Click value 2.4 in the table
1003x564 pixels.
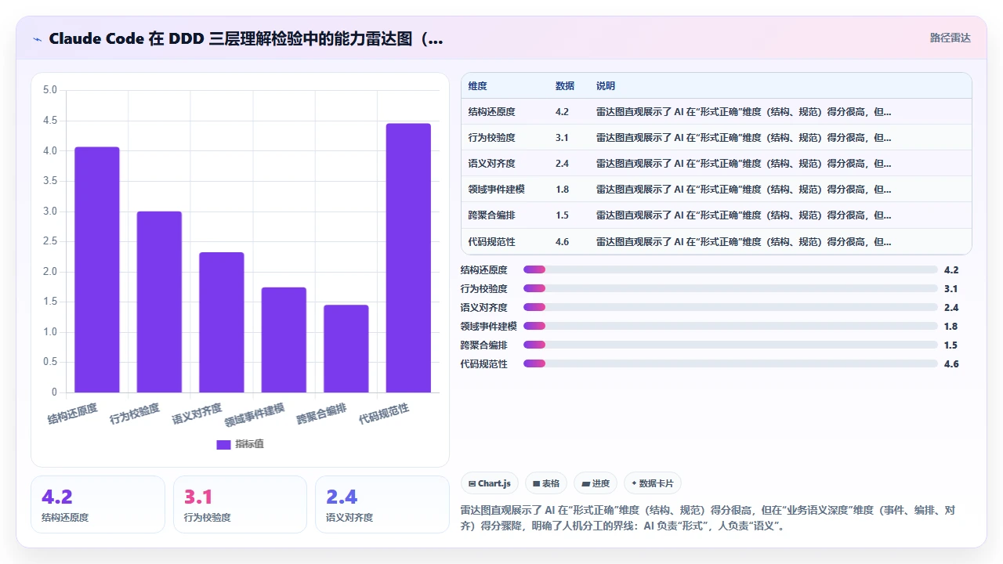point(562,164)
